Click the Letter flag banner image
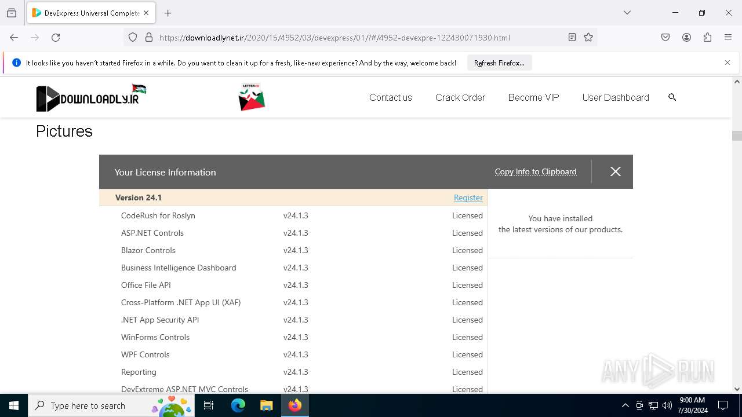Viewport: 742px width, 417px height. [x=252, y=97]
